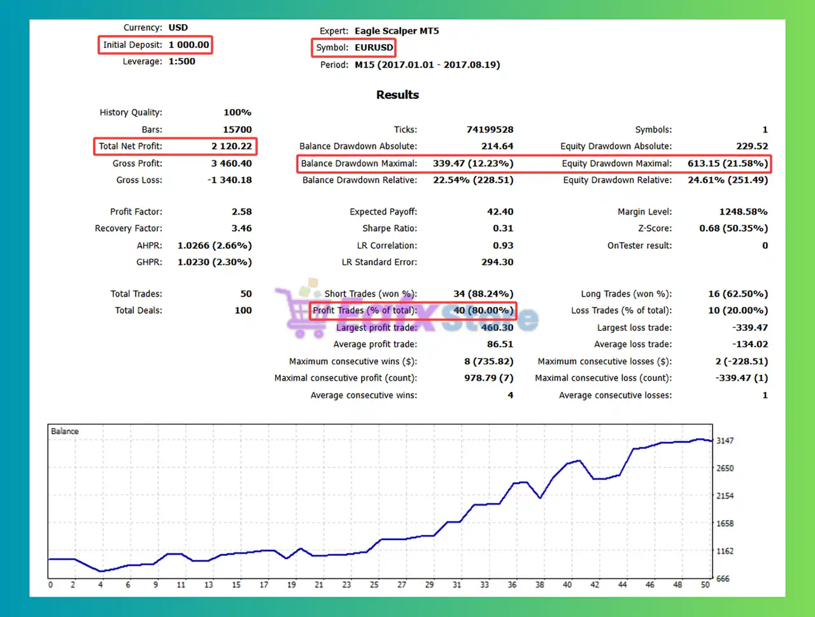Select the Sharpe Ratio value 0.31
This screenshot has width=815, height=617.
pos(502,229)
